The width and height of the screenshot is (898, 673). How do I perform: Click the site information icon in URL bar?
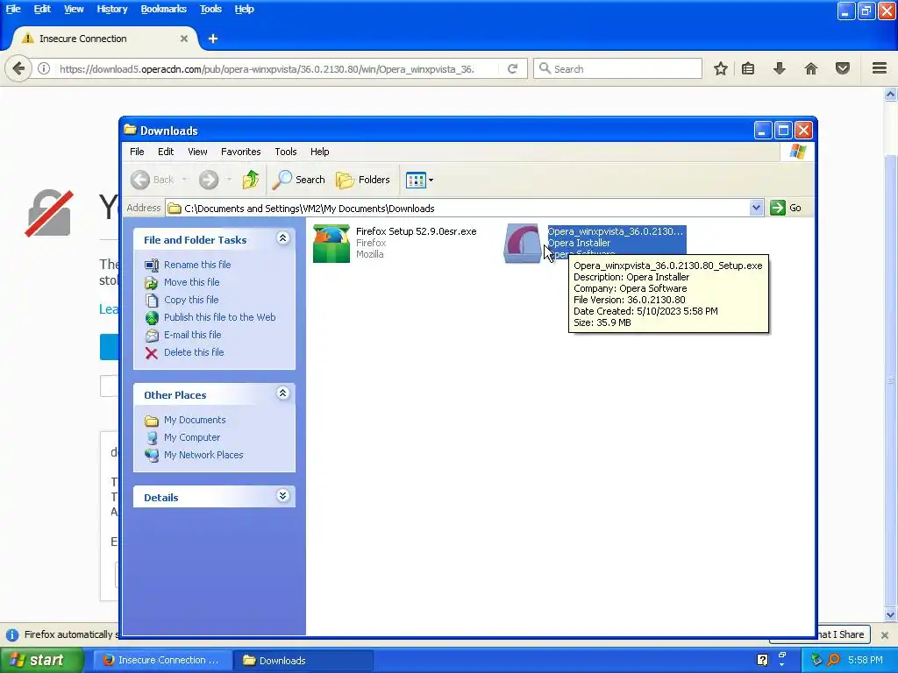tap(44, 68)
